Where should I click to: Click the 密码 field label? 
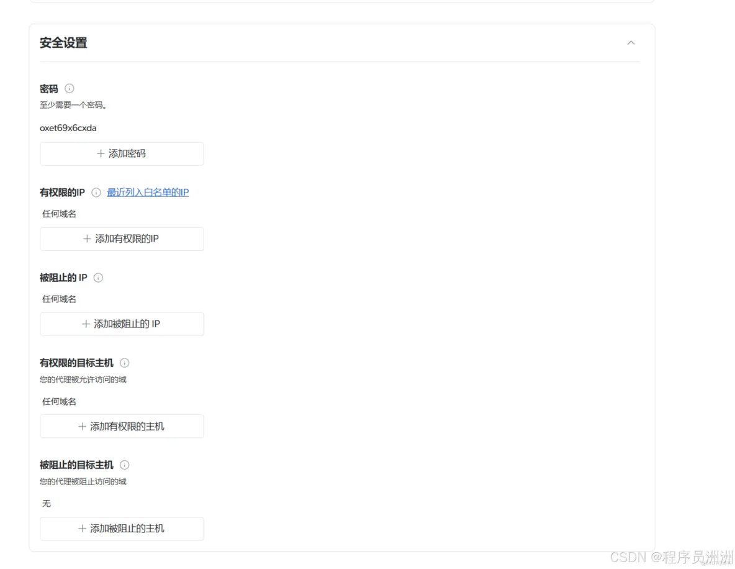[x=49, y=89]
